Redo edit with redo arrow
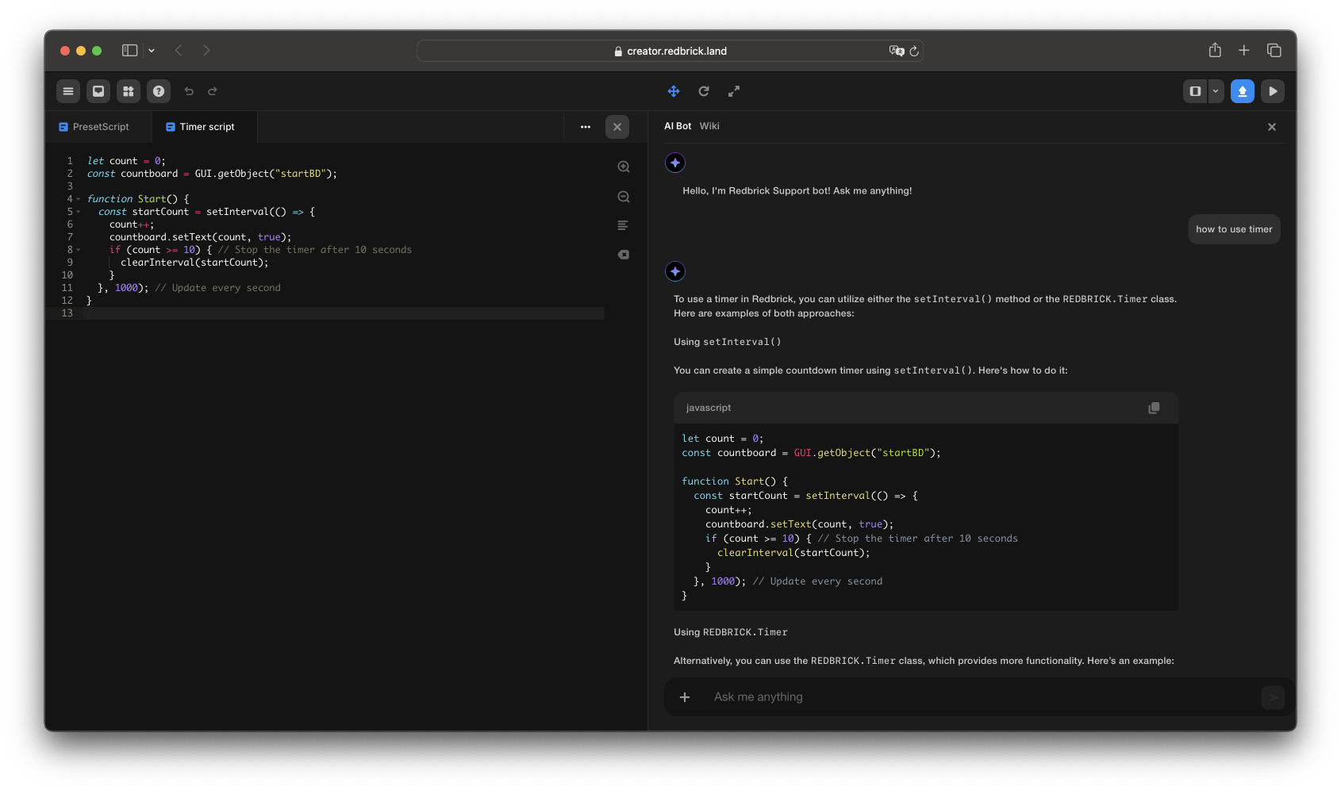Image resolution: width=1341 pixels, height=790 pixels. (213, 91)
